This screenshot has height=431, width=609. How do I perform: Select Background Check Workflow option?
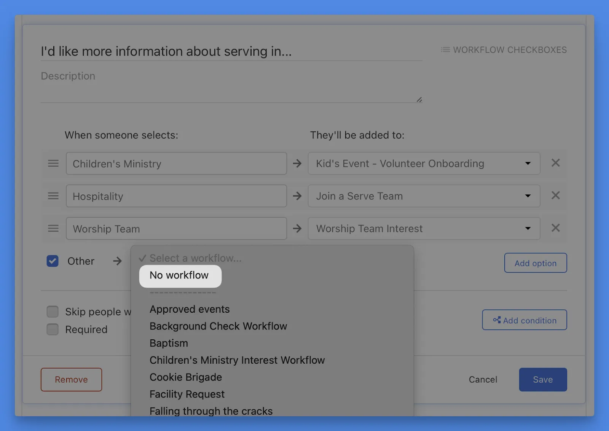[x=218, y=326]
